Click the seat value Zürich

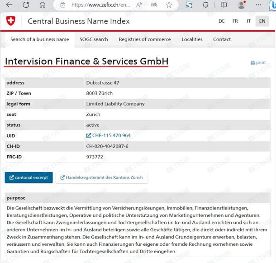[x=93, y=115]
